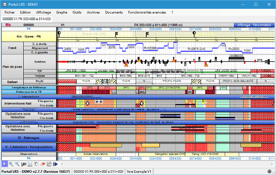Click the zoom in magnifier tool
The image size is (276, 175).
11,164
